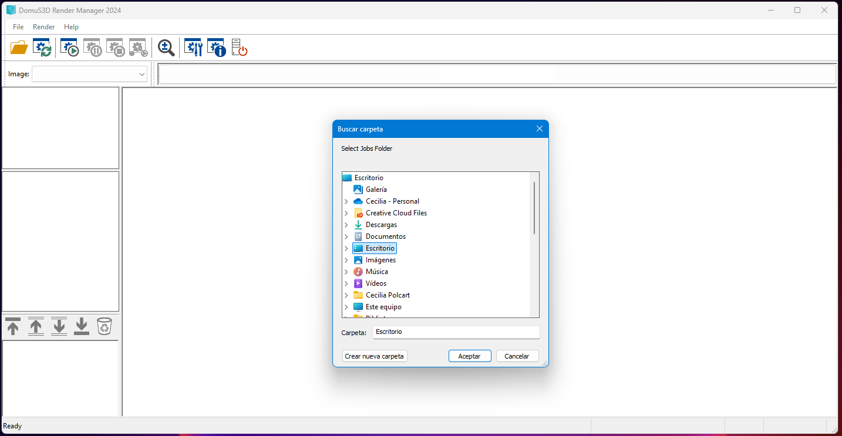Open the Render menu
This screenshot has width=842, height=436.
pos(43,26)
